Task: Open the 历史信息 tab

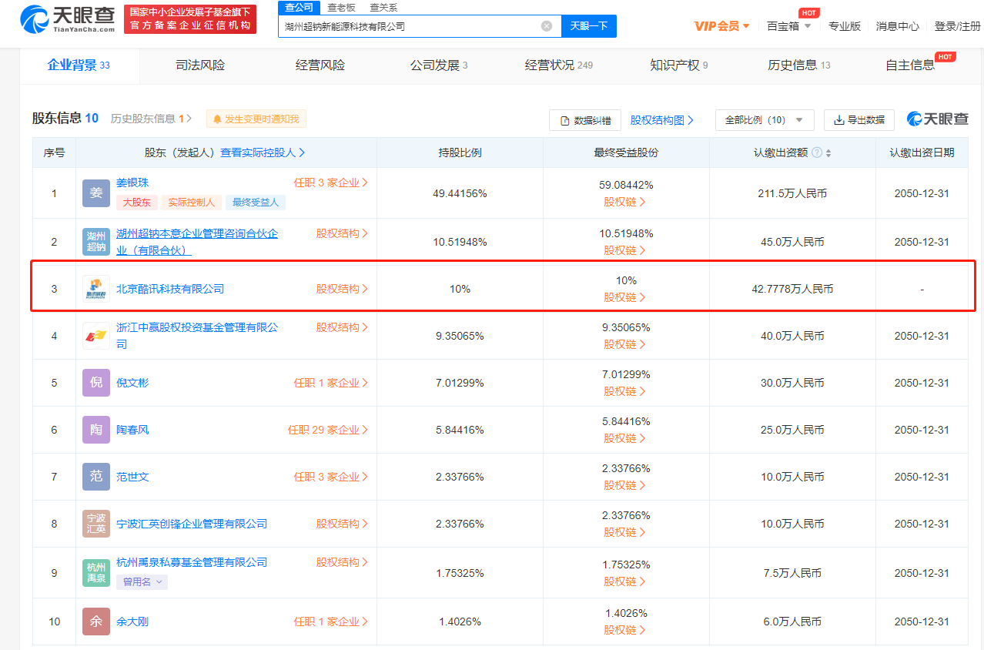Action: click(799, 65)
